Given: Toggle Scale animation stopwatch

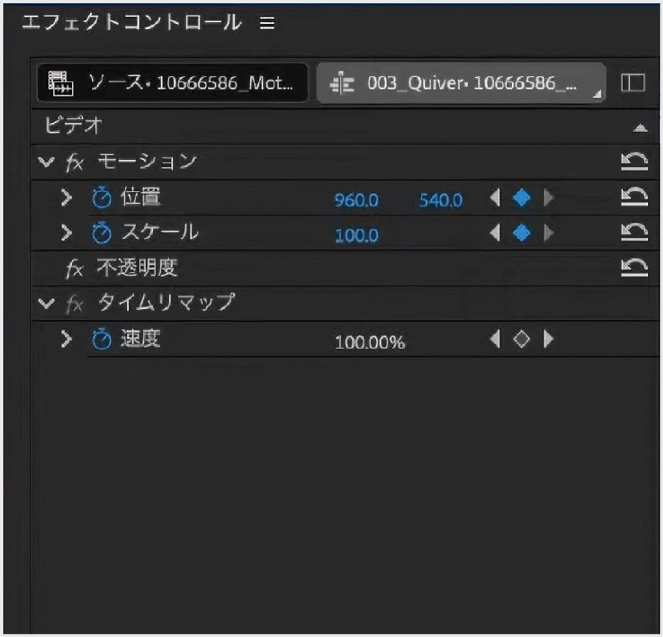Looking at the screenshot, I should pyautogui.click(x=102, y=234).
